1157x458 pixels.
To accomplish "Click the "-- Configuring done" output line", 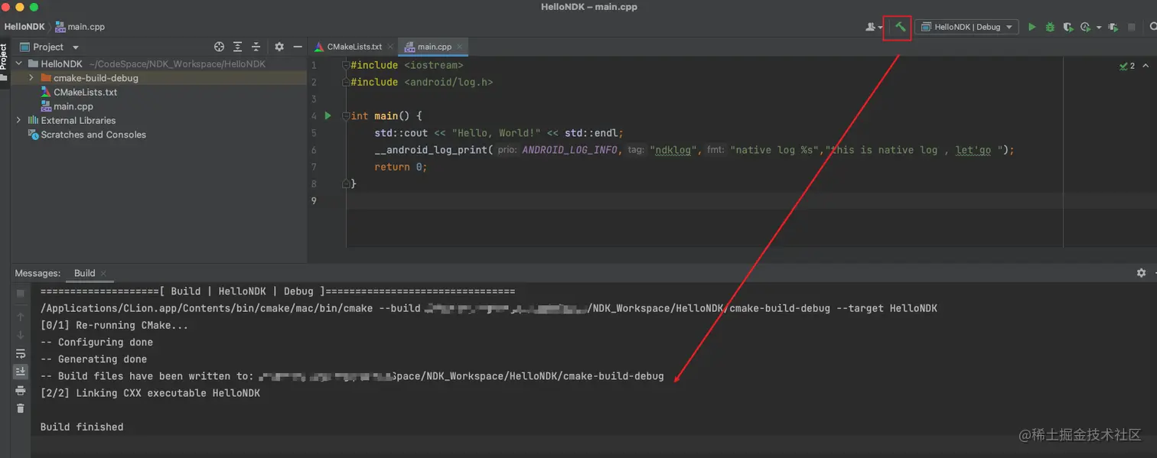I will (96, 343).
